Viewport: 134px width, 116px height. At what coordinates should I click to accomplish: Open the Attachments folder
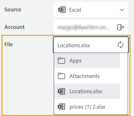tap(87, 76)
